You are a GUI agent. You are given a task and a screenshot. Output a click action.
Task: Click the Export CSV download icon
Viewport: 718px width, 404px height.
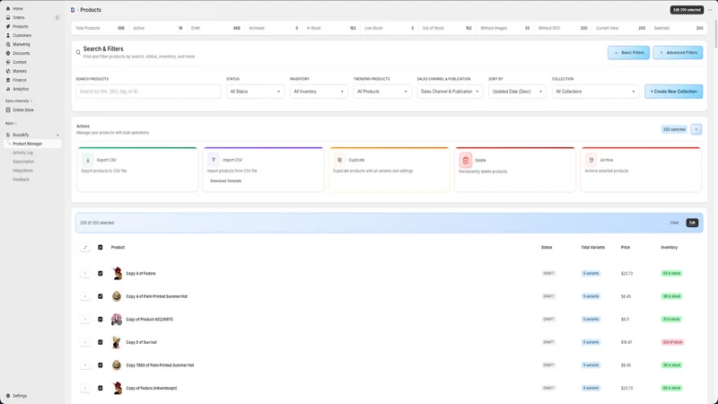[87, 160]
